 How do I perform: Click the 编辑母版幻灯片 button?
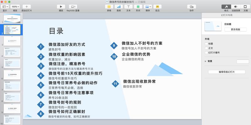coord(227,72)
